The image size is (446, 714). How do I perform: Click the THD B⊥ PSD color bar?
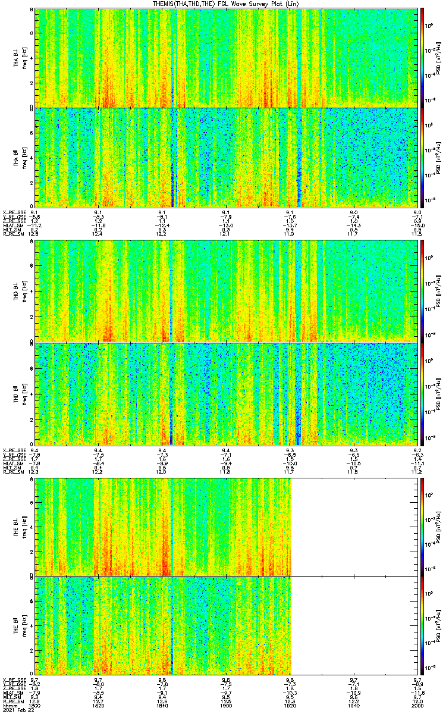(x=422, y=291)
